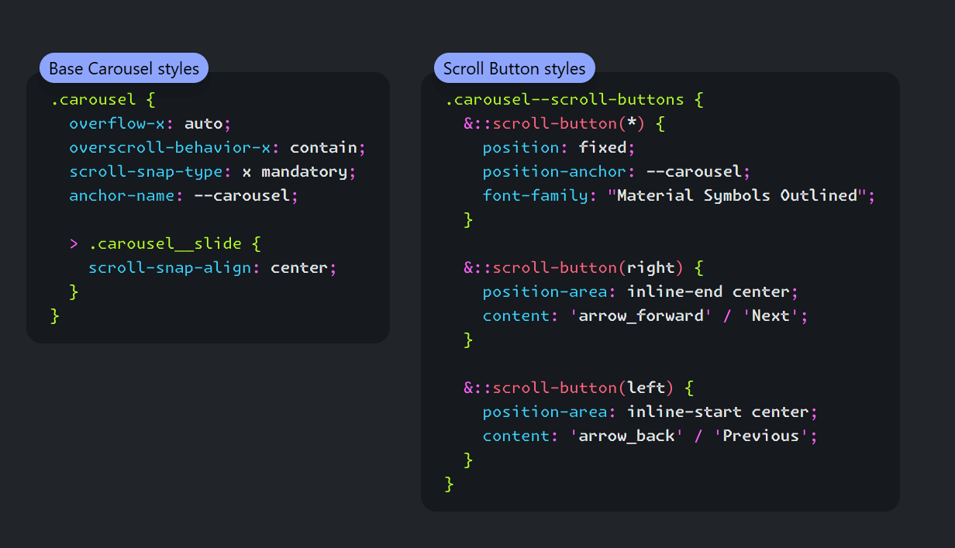Screen dimensions: 955x548
Task: Click the "scroll-snap-type: x mandatory;" line
Action: pos(212,171)
